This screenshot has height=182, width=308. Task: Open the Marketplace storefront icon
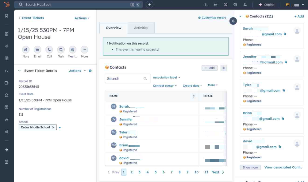pyautogui.click(x=215, y=5)
